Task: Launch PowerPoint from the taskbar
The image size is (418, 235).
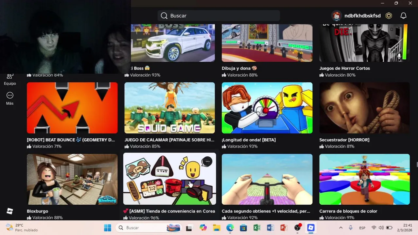Action: [284, 227]
